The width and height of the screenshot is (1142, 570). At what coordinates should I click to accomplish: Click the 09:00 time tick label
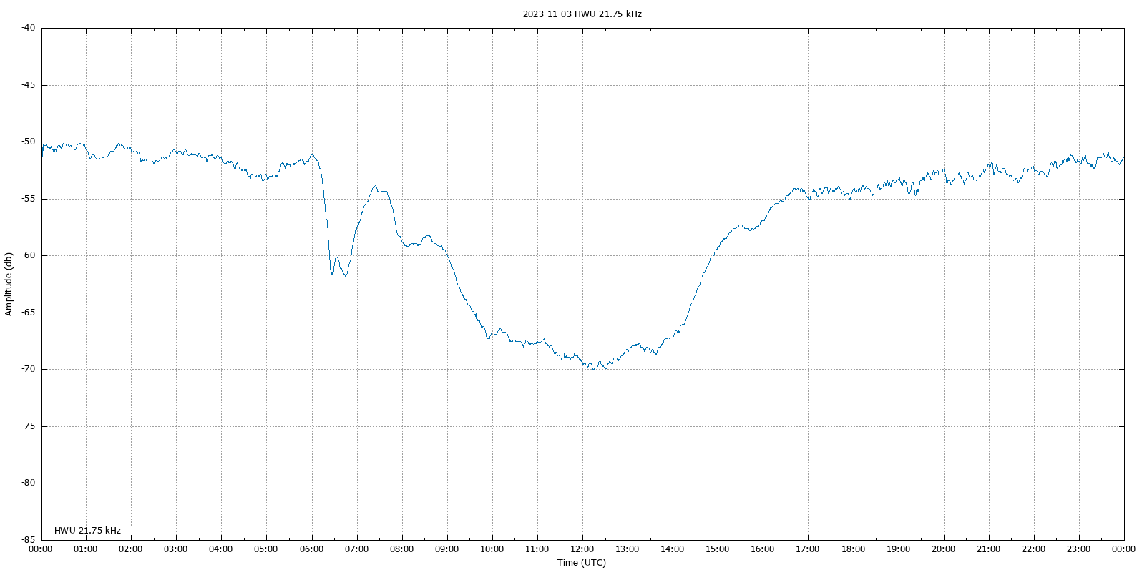(446, 549)
